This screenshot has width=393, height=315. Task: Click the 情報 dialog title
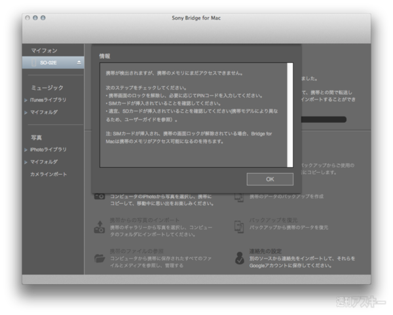tap(105, 56)
